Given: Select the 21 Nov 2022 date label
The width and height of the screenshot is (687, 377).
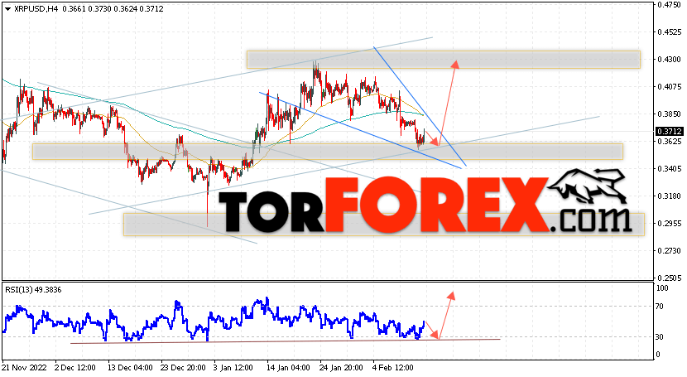Looking at the screenshot, I should 24,367.
